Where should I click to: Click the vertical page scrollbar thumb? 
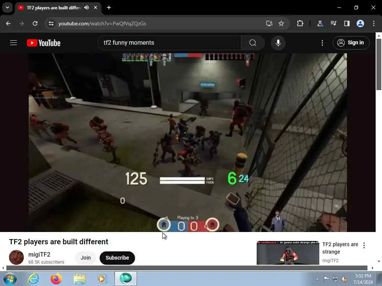click(379, 64)
